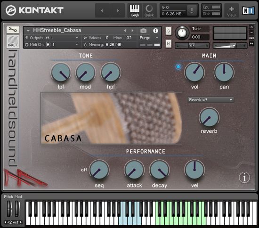The width and height of the screenshot is (259, 228).
Task: Adjust the header volume slider
Action: (x=230, y=45)
